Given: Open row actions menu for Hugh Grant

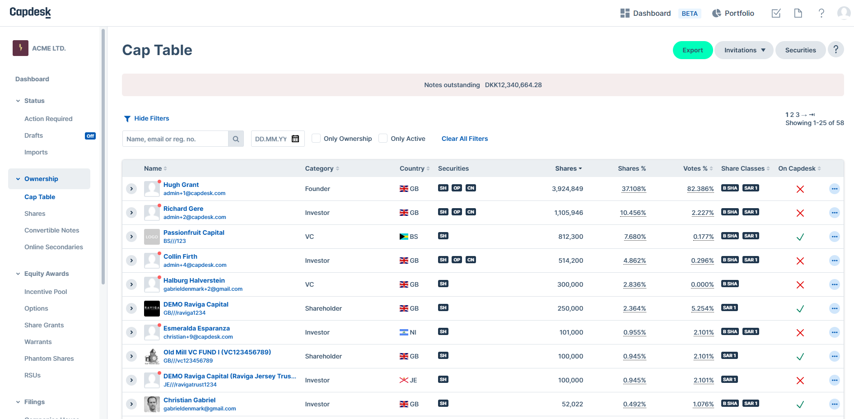Looking at the screenshot, I should (834, 189).
